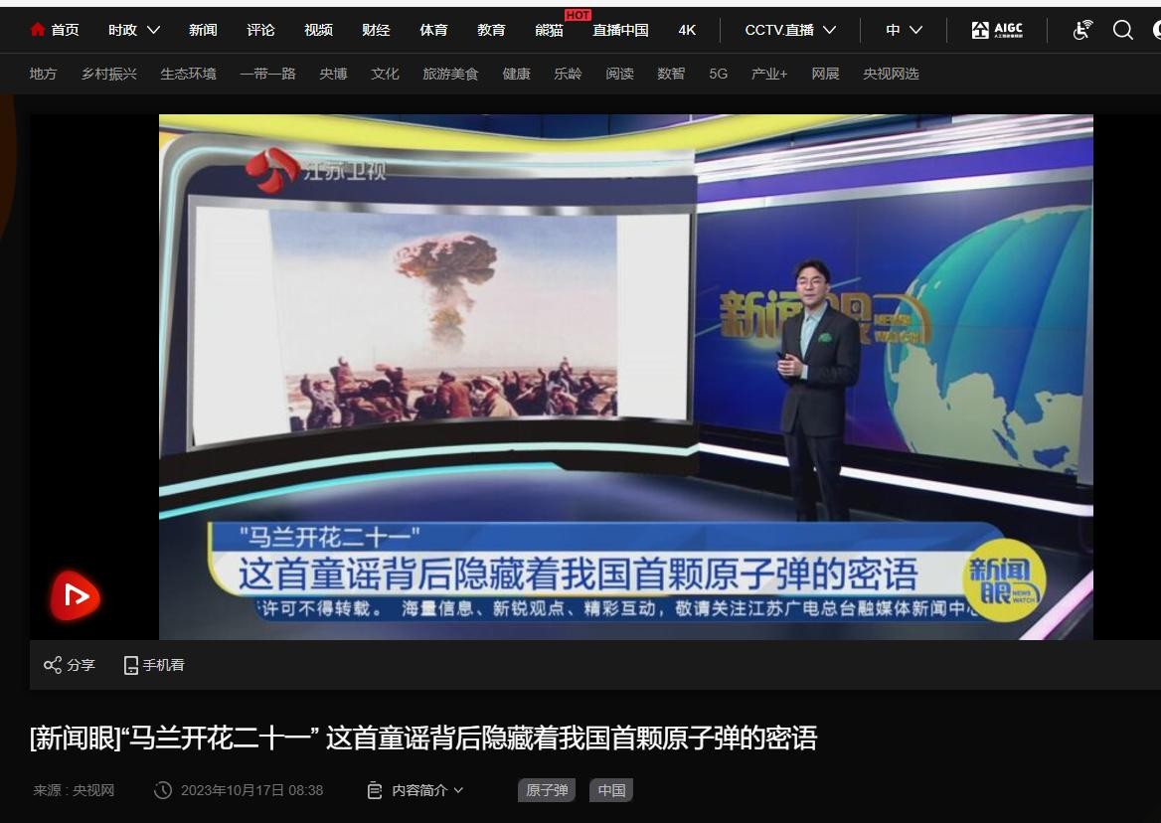Click the 手机看 phone icon
This screenshot has height=823, width=1161.
coord(131,665)
